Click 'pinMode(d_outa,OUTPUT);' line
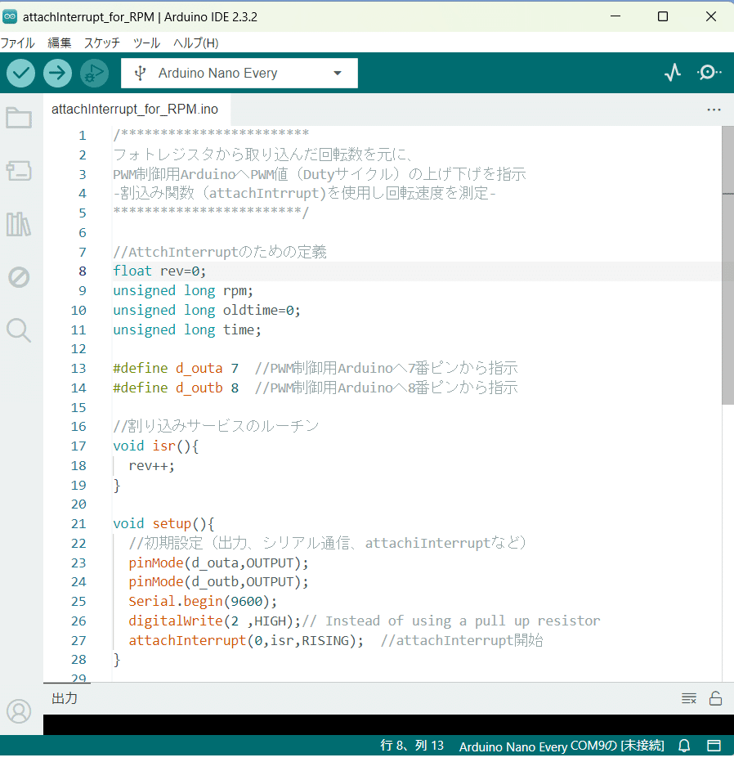734x762 pixels. (x=218, y=563)
